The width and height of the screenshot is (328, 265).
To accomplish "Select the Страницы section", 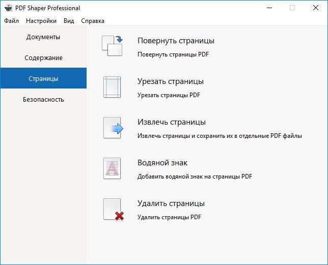I will click(43, 78).
